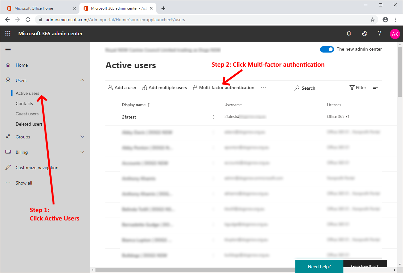Click the Active users page heading
Screen dimensions: 403x273
pyautogui.click(x=131, y=65)
